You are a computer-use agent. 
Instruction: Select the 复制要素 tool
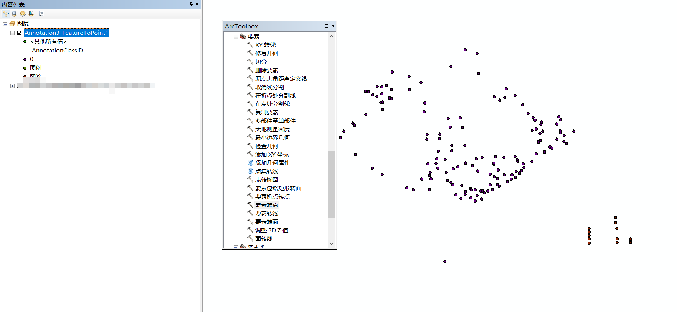(266, 113)
